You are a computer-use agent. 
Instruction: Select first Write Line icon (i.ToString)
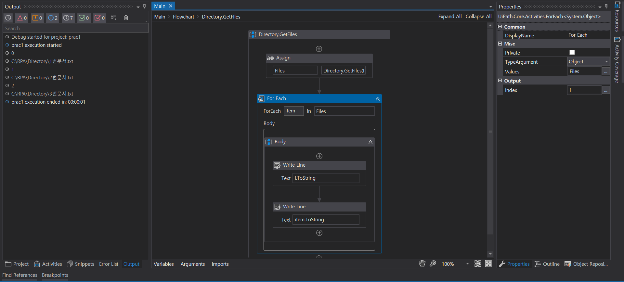[277, 165]
